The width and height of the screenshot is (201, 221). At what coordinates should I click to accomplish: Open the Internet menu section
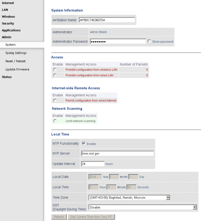[8, 3]
